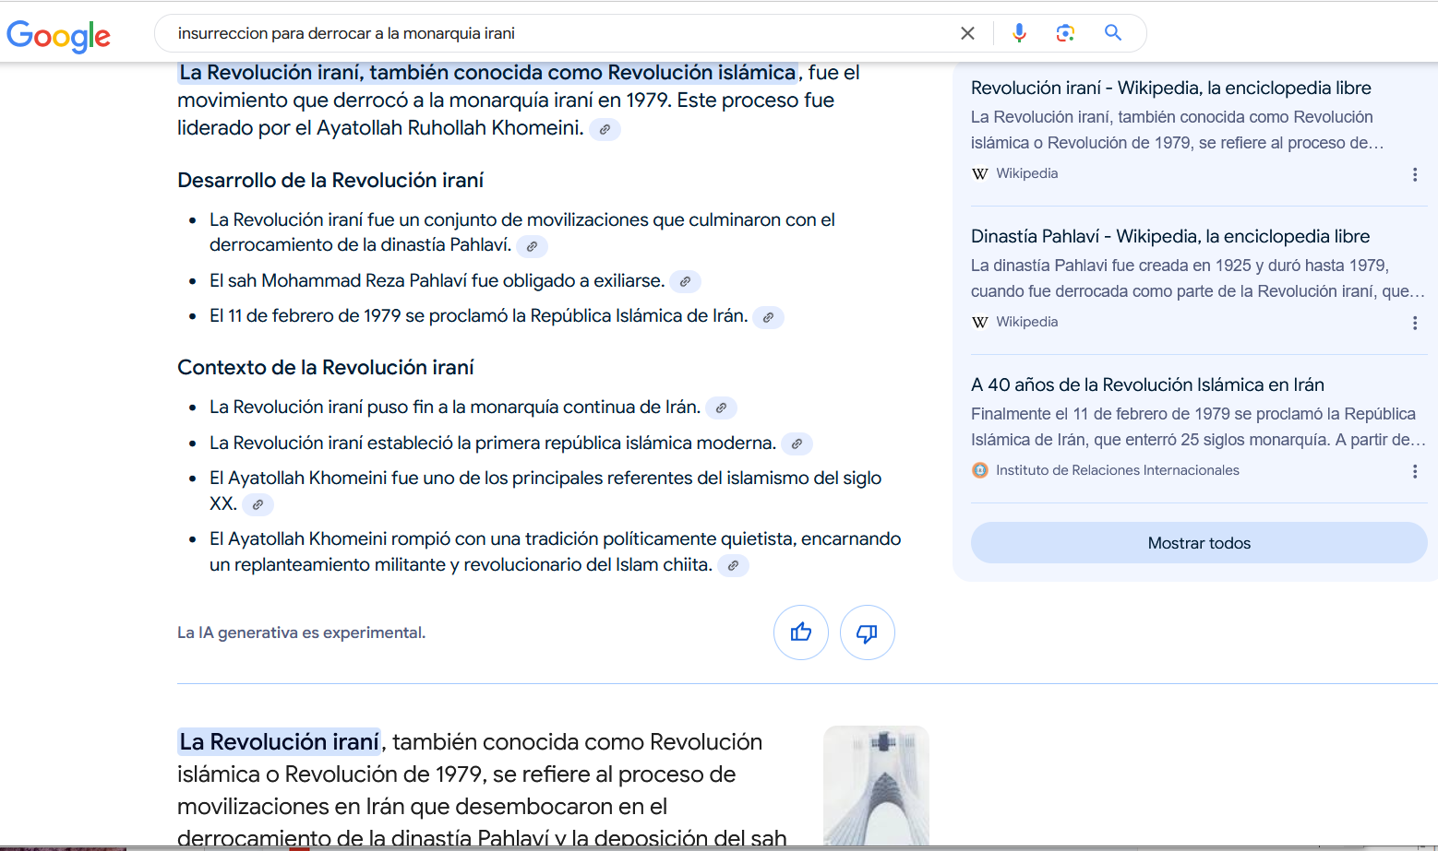Open source link icon after 'república islámica moderna.'
This screenshot has width=1438, height=851.
tap(797, 443)
